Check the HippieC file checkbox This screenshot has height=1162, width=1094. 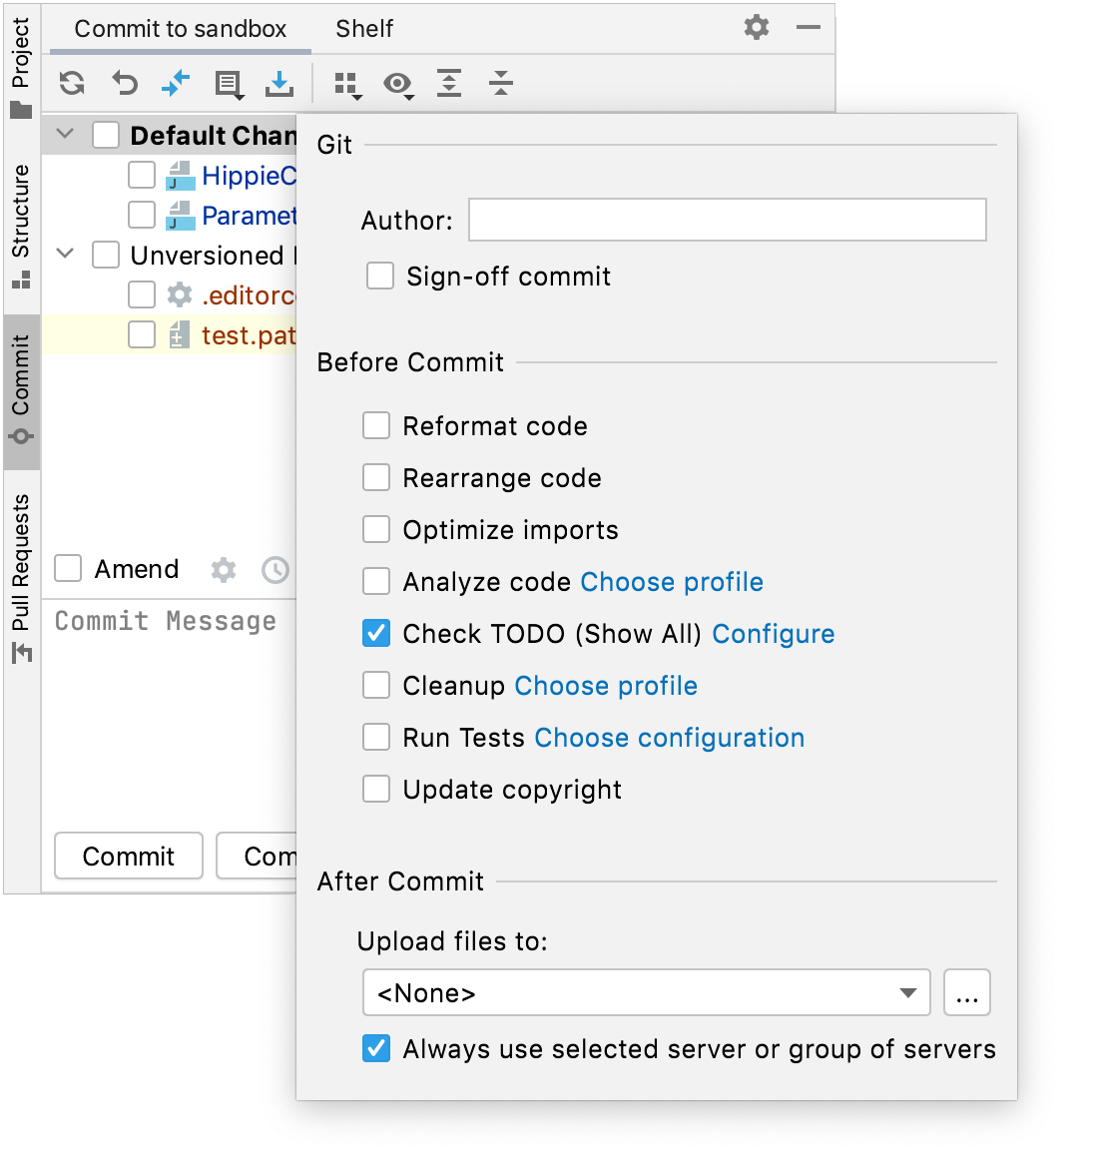tap(141, 175)
